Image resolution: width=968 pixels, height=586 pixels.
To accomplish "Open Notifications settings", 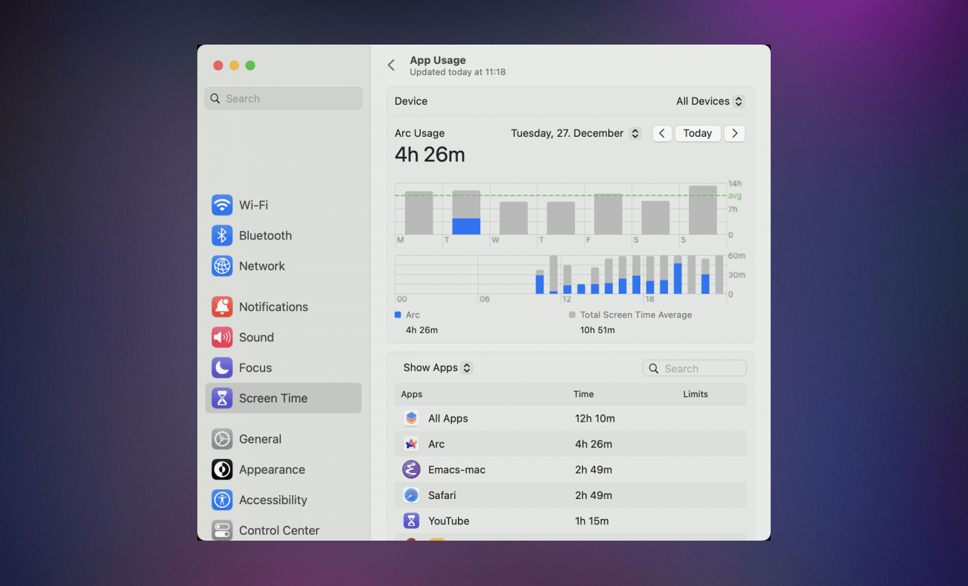I will pyautogui.click(x=273, y=306).
